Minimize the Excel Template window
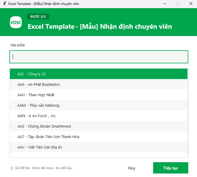The height and width of the screenshot is (177, 197). [x=164, y=4]
